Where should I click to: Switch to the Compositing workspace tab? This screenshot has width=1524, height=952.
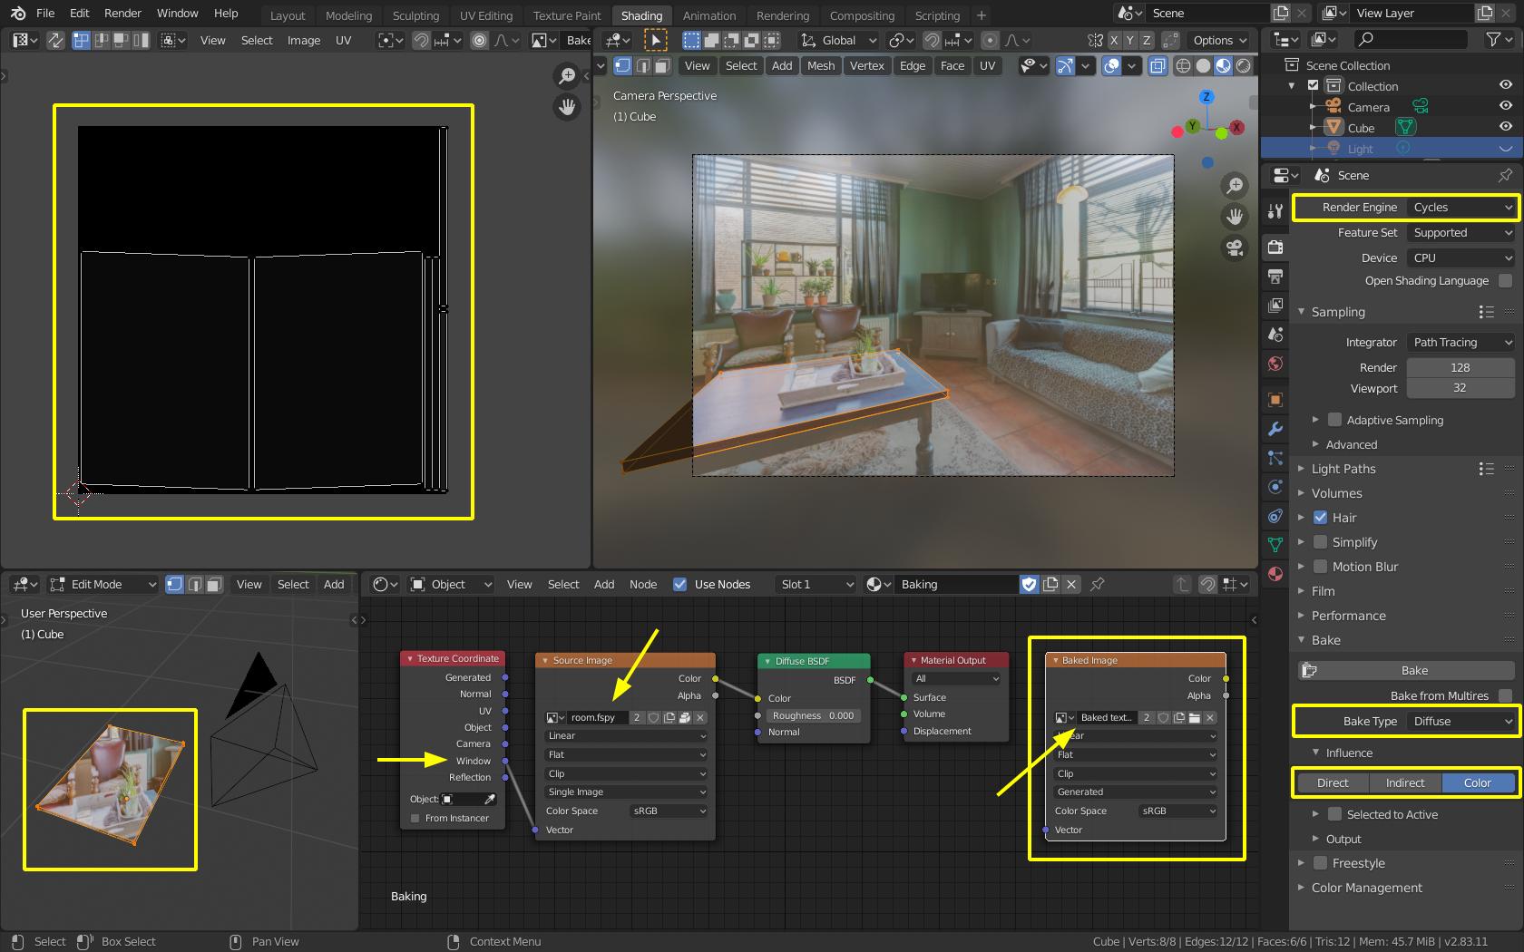pyautogui.click(x=862, y=15)
